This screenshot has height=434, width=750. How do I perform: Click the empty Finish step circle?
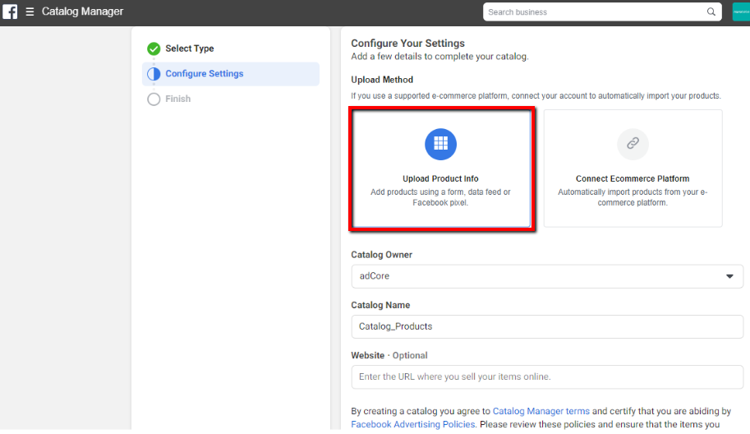pyautogui.click(x=154, y=99)
